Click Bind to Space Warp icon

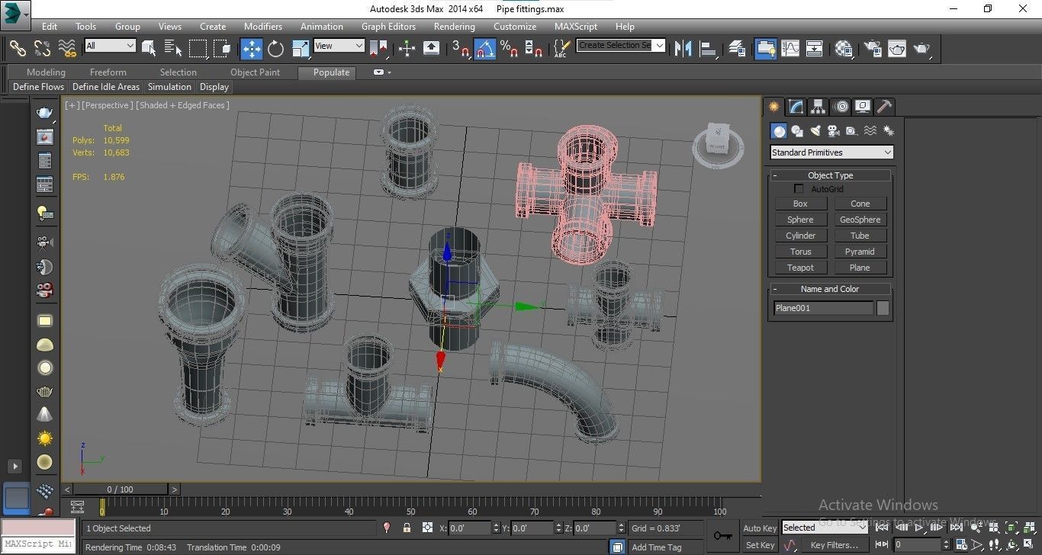(68, 49)
